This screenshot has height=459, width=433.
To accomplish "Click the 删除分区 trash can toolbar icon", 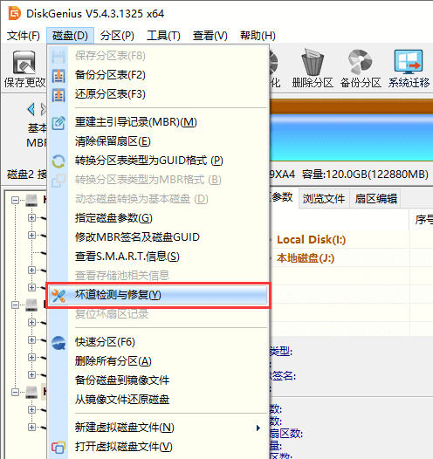I will tap(313, 63).
